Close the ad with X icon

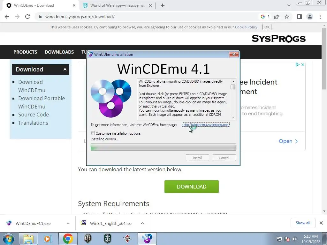[303, 64]
